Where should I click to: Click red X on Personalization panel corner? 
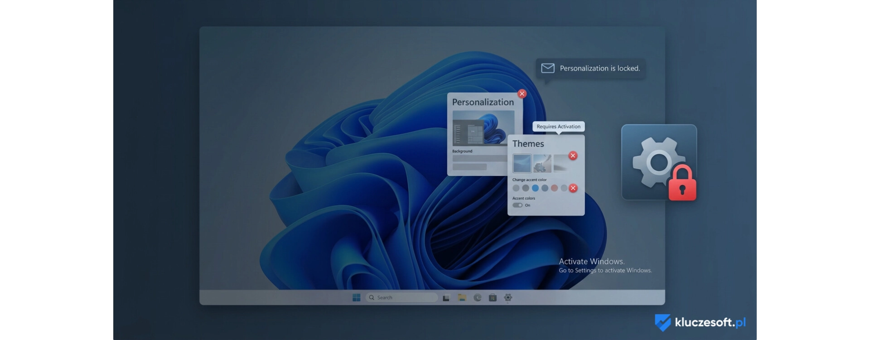522,94
